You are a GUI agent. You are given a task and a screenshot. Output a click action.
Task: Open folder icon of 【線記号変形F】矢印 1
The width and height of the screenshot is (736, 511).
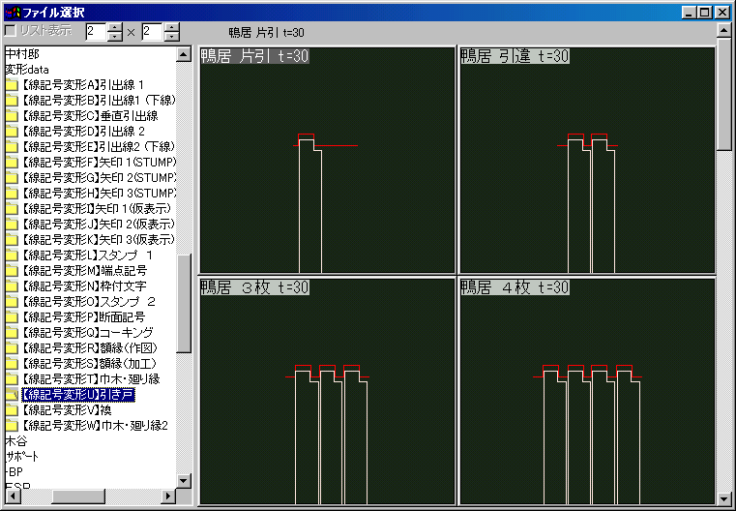[12, 163]
